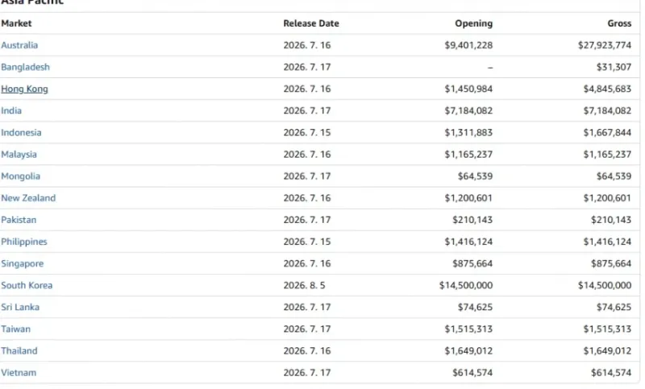Open the Bangladesh market link
The image size is (645, 389).
click(x=25, y=67)
